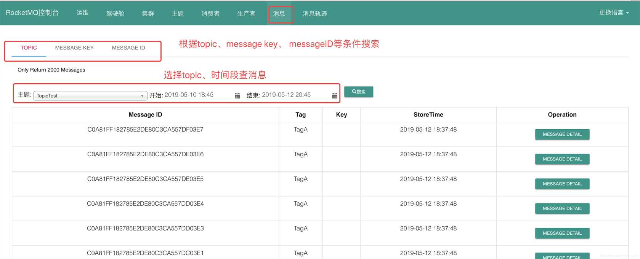Open the 驾驶舱 dashboard menu

pos(115,13)
